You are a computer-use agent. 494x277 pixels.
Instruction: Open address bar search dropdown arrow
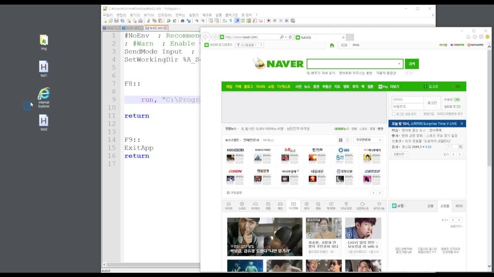pyautogui.click(x=286, y=37)
